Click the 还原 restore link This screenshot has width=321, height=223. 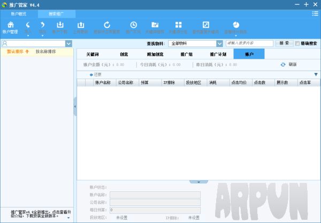click(96, 75)
